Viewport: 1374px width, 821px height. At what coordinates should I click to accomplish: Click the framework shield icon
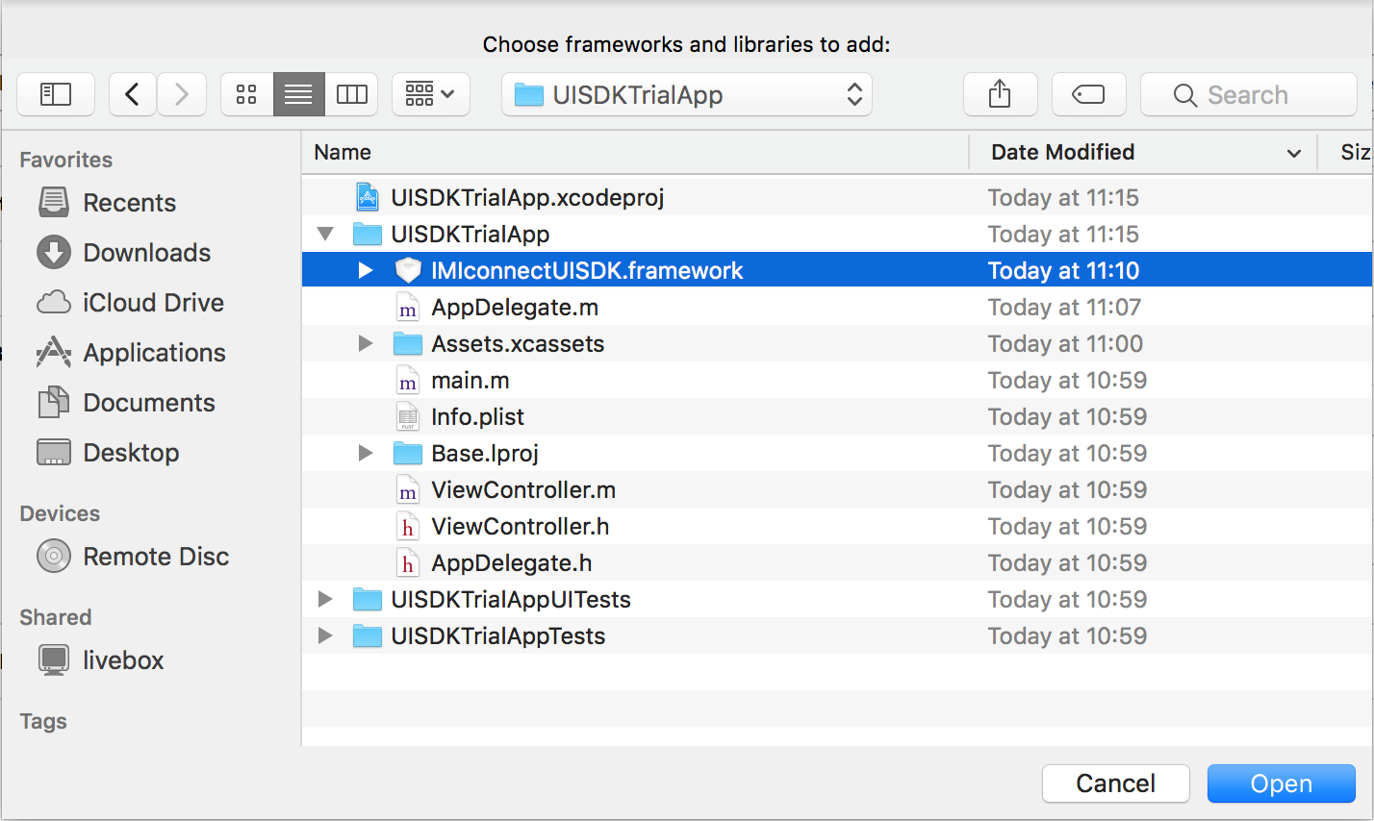(408, 270)
